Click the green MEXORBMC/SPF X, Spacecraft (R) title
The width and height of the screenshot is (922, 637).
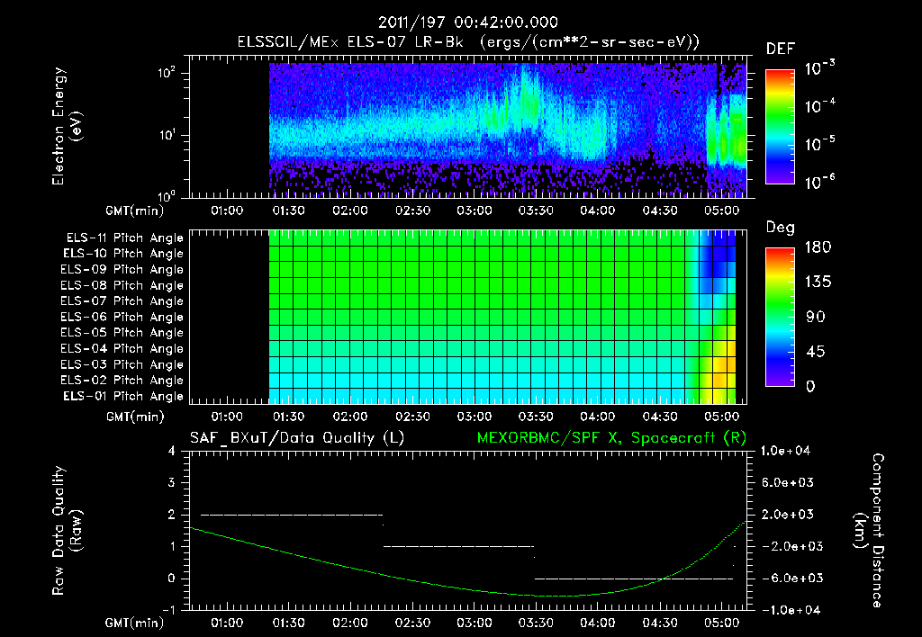point(611,438)
